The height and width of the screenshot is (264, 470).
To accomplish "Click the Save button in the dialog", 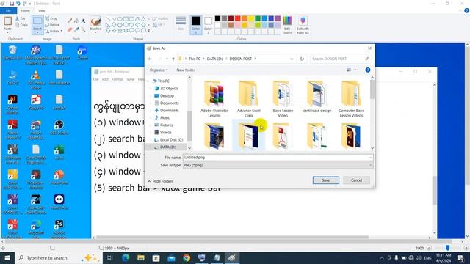I will (326, 180).
